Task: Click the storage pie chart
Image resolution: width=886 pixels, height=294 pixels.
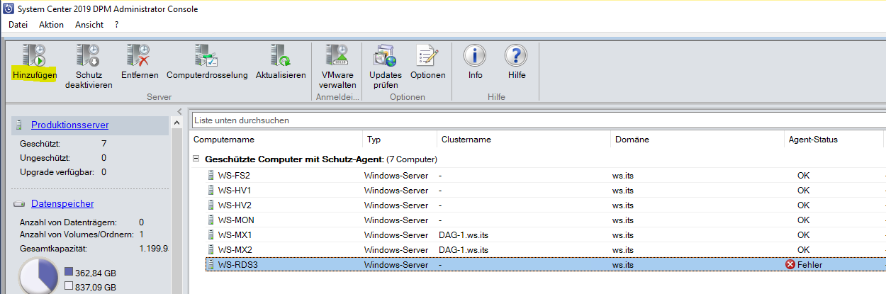Action: [x=38, y=278]
